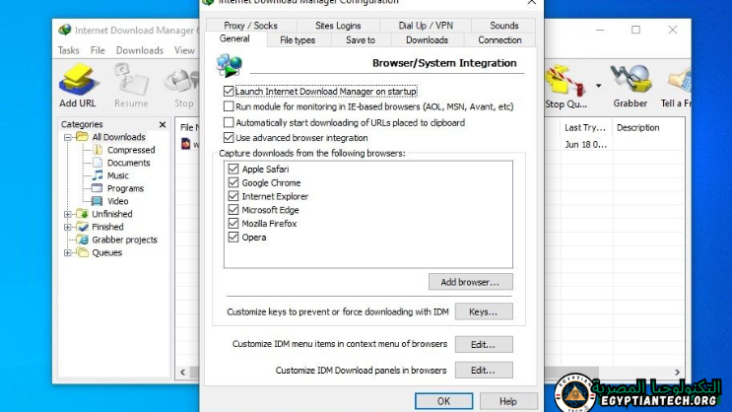This screenshot has height=412, width=732.
Task: Click the Resume toolbar icon
Action: click(x=131, y=80)
